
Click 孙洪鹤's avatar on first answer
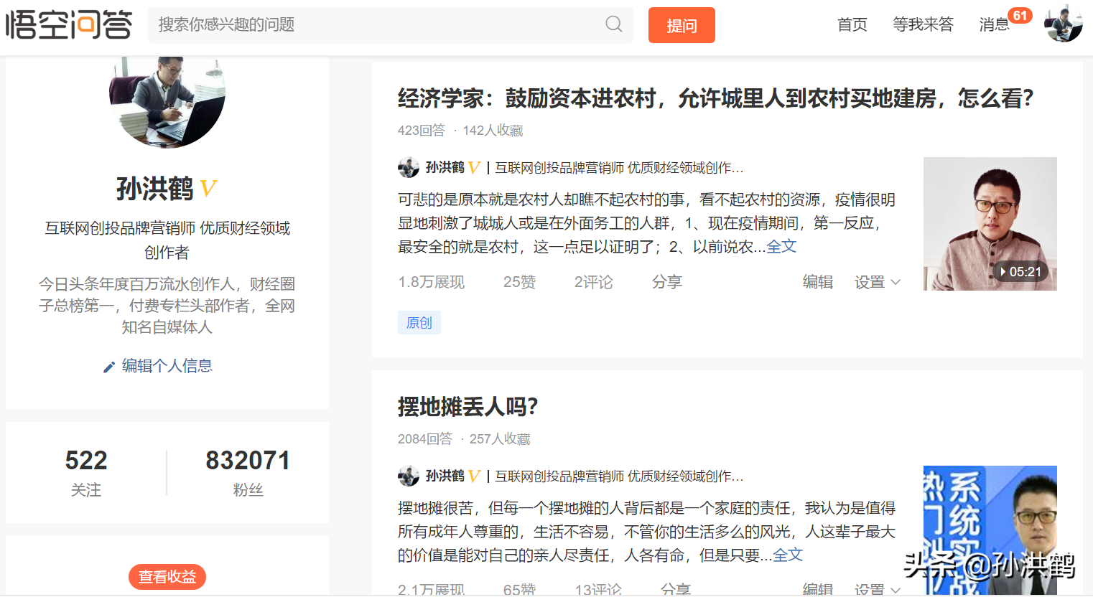point(408,167)
